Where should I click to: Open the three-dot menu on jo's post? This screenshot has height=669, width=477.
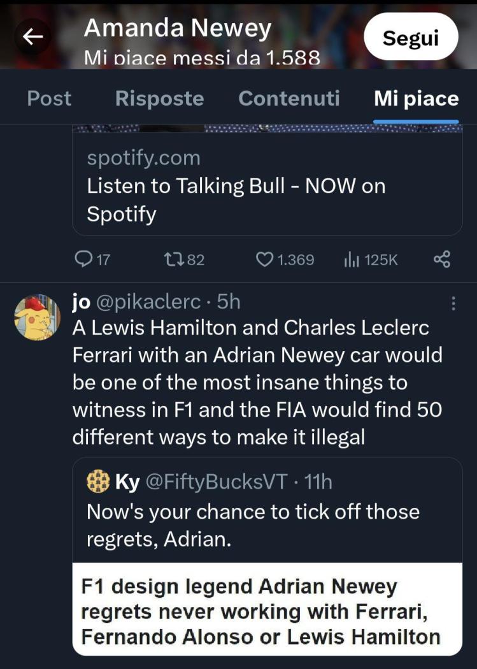[453, 303]
